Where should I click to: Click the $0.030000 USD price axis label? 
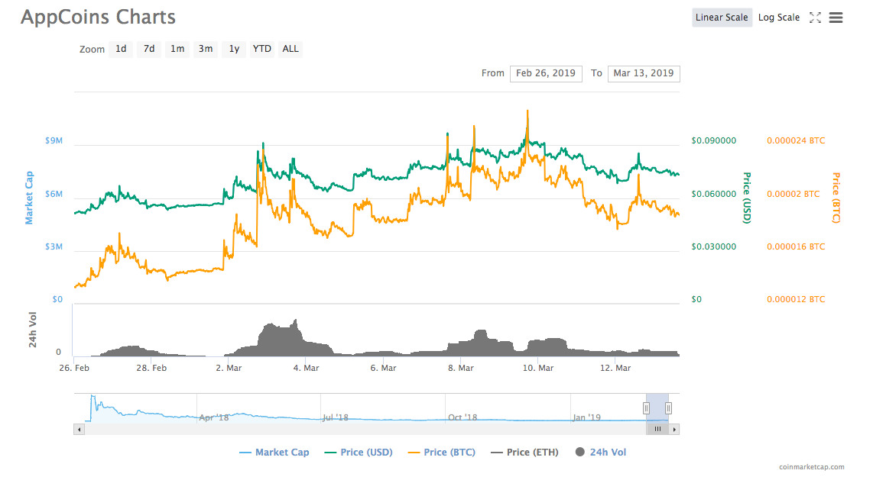714,246
